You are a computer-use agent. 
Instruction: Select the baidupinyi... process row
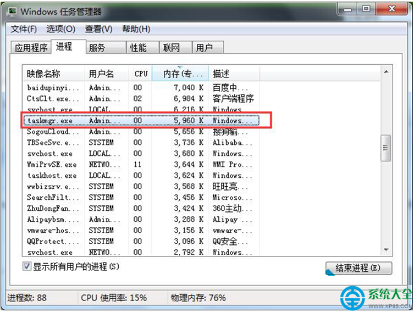point(141,87)
